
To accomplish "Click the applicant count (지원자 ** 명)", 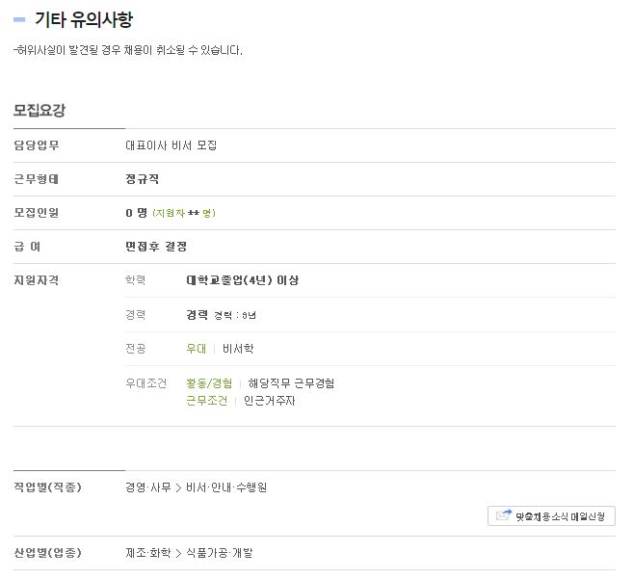I will pyautogui.click(x=184, y=214).
